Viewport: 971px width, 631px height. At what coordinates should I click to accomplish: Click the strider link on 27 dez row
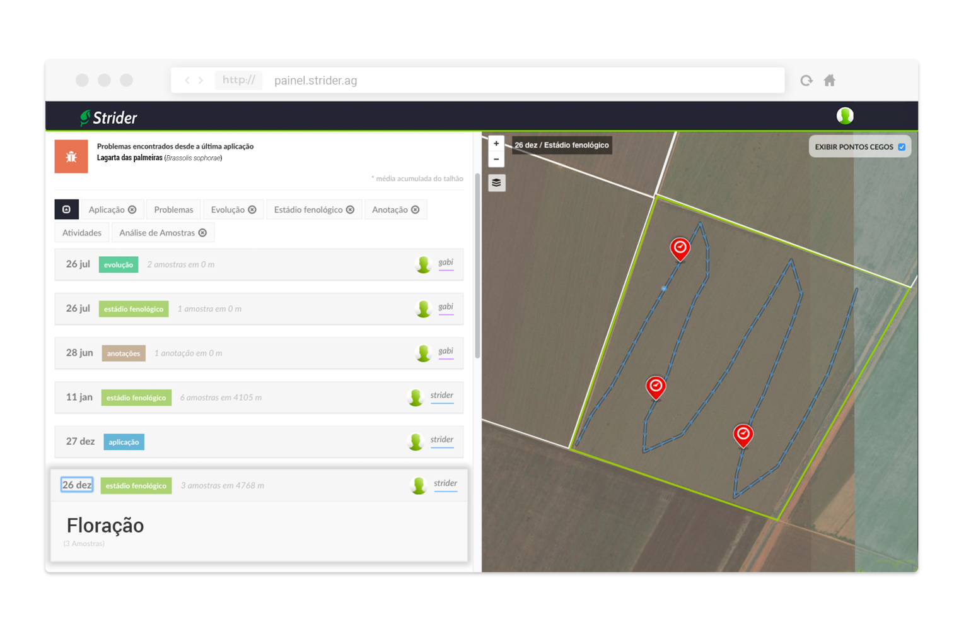[442, 440]
